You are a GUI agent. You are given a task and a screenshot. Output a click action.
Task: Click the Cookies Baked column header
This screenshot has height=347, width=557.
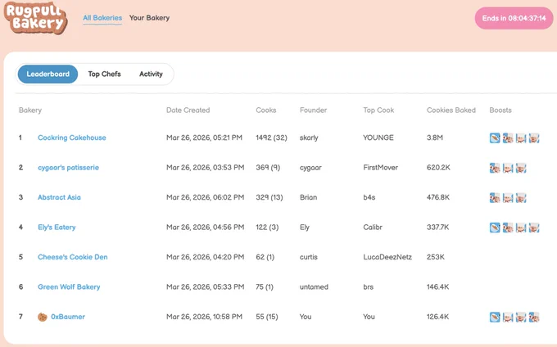(451, 110)
